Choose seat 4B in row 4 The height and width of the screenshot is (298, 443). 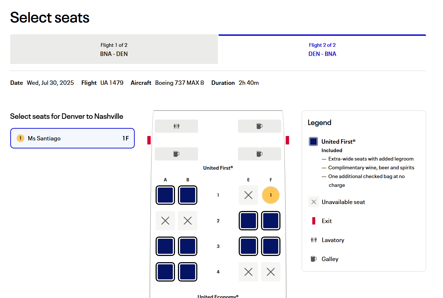pos(188,272)
